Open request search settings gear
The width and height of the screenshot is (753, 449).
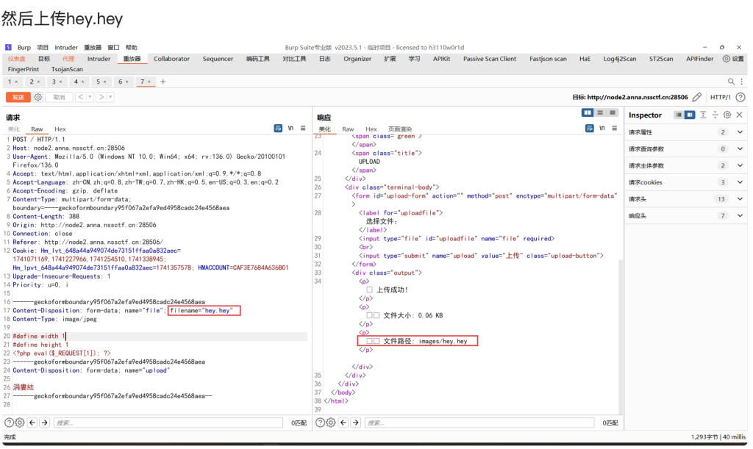coord(20,423)
